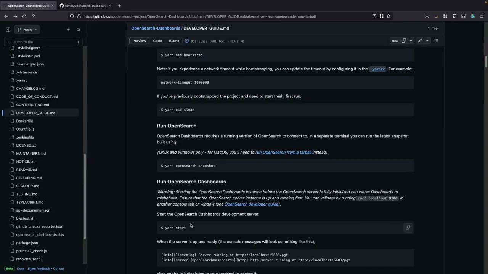Toggle reader view in address bar

[x=374, y=16]
